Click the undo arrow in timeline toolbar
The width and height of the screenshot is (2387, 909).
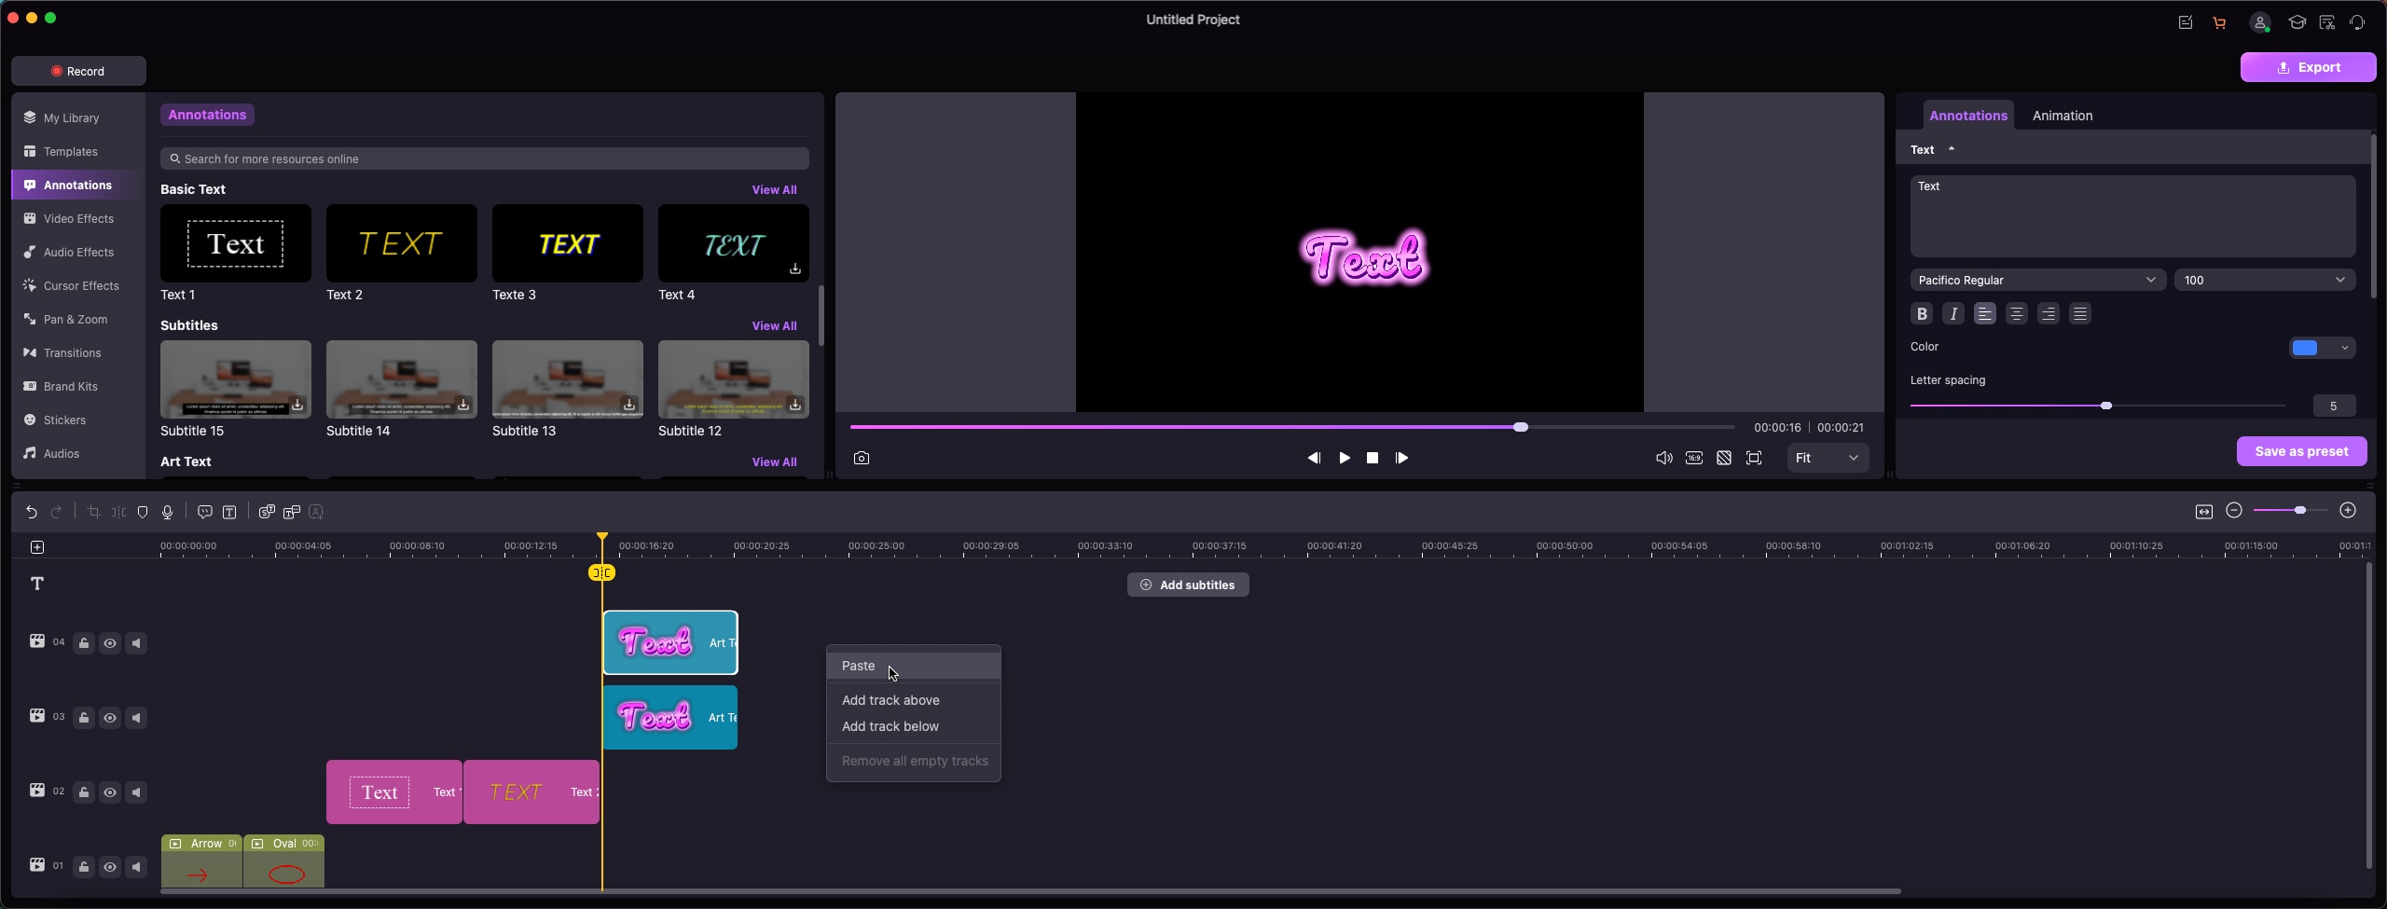pyautogui.click(x=31, y=512)
